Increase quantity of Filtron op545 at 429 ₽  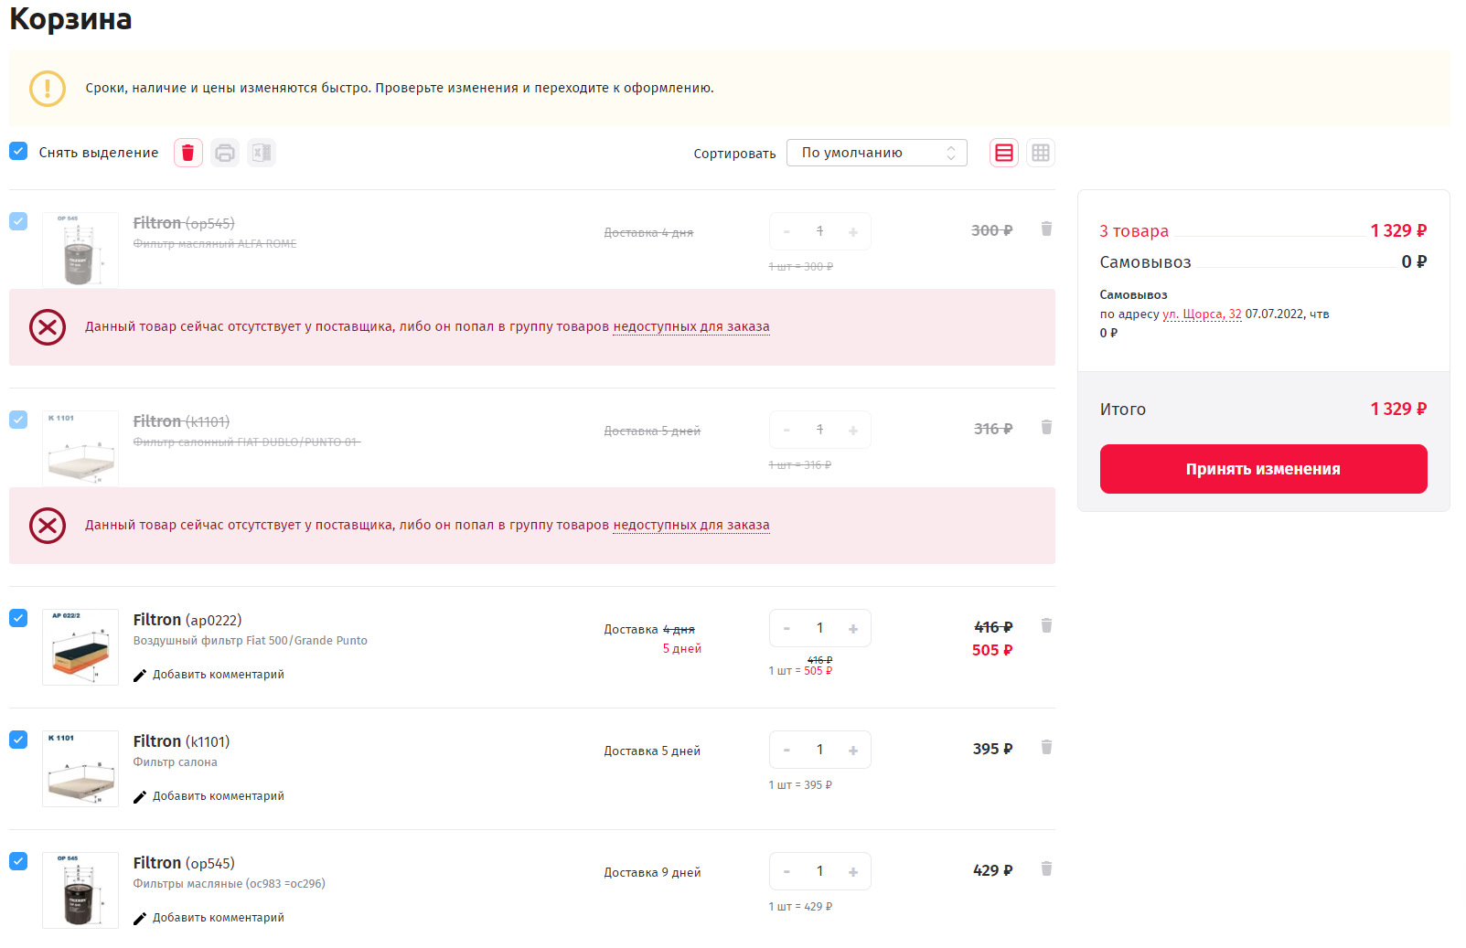coord(853,871)
